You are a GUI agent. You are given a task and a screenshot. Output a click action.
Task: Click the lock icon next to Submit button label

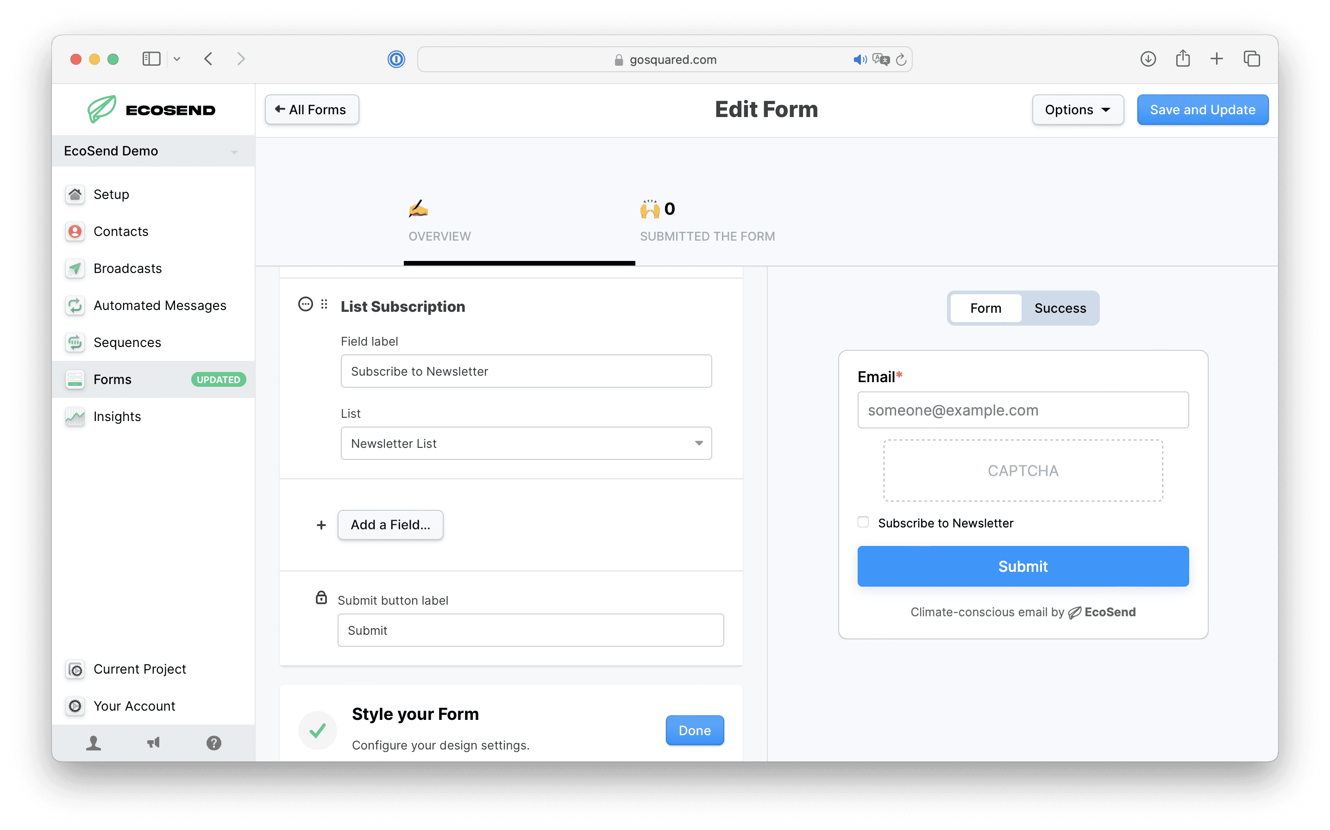click(321, 598)
